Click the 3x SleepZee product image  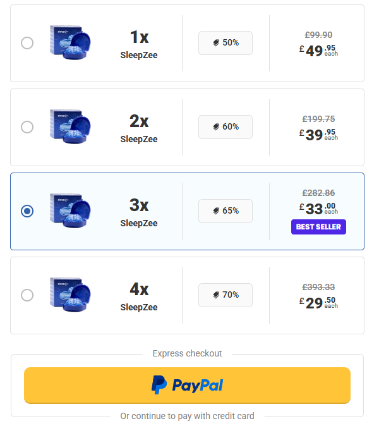70,210
